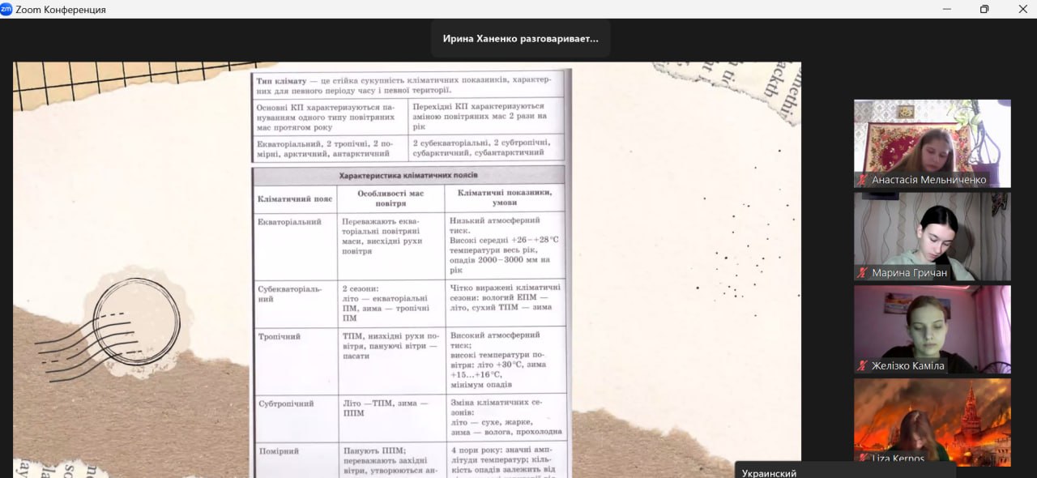
Task: Click the cell starting 'Перехідні КП характеризуються'
Action: (486, 116)
